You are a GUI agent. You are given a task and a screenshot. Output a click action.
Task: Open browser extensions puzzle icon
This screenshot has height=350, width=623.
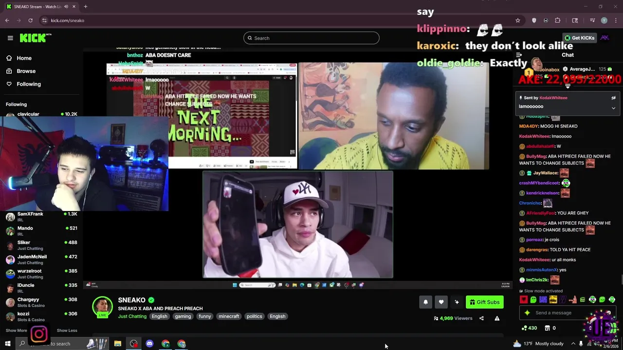(x=558, y=20)
